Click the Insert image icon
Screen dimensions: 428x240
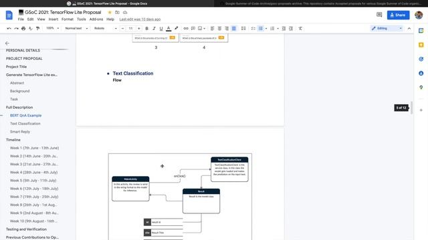coord(200,28)
